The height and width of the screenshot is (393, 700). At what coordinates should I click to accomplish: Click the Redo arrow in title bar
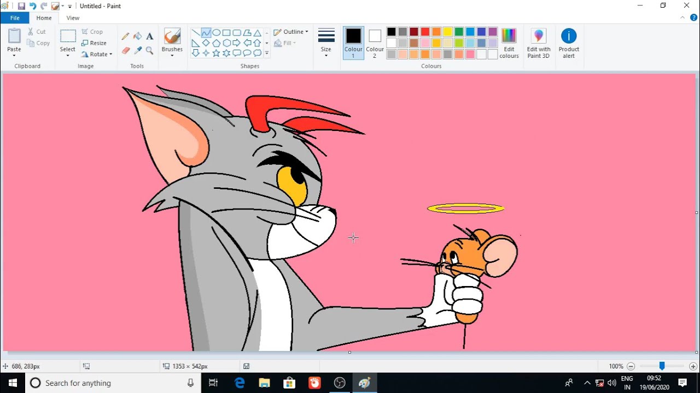coord(44,6)
